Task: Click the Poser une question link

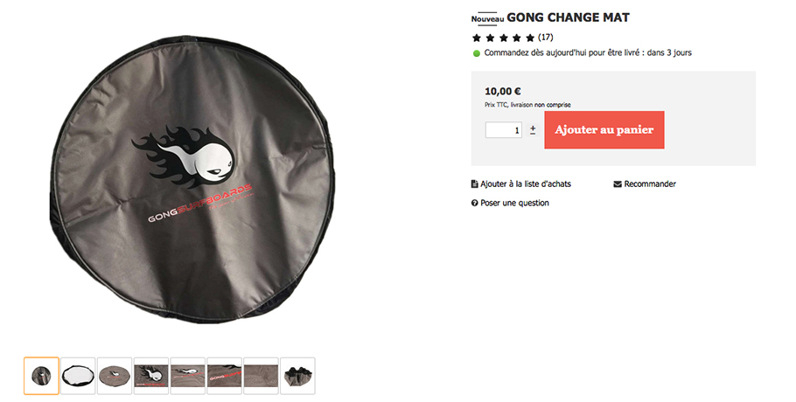Action: [514, 203]
